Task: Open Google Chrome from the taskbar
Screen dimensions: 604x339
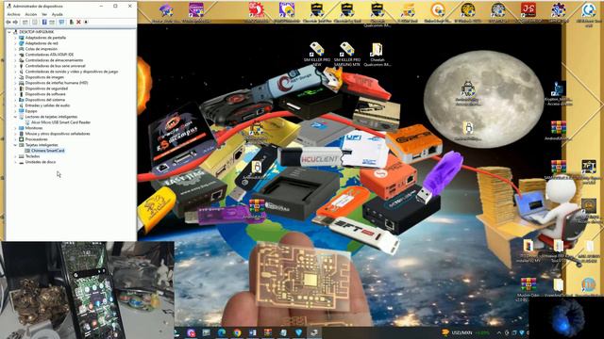Action: tap(237, 332)
